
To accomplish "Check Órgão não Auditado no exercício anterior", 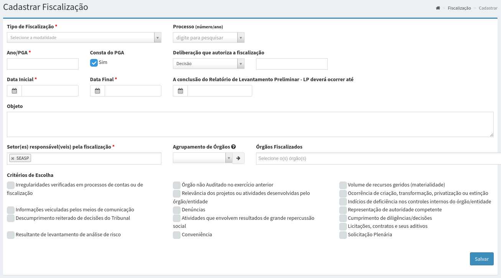I will [177, 185].
